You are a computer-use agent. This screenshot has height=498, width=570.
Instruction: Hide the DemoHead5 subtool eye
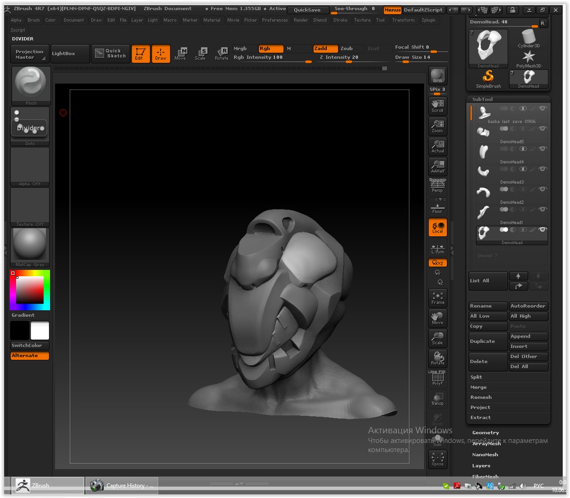click(x=543, y=128)
